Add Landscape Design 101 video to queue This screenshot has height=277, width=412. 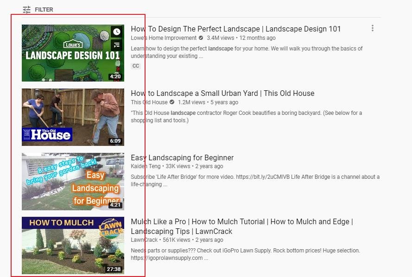coord(117,45)
